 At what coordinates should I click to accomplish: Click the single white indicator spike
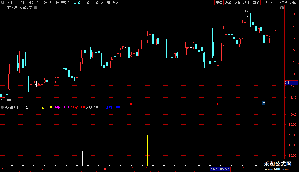pyautogui.click(x=82, y=158)
